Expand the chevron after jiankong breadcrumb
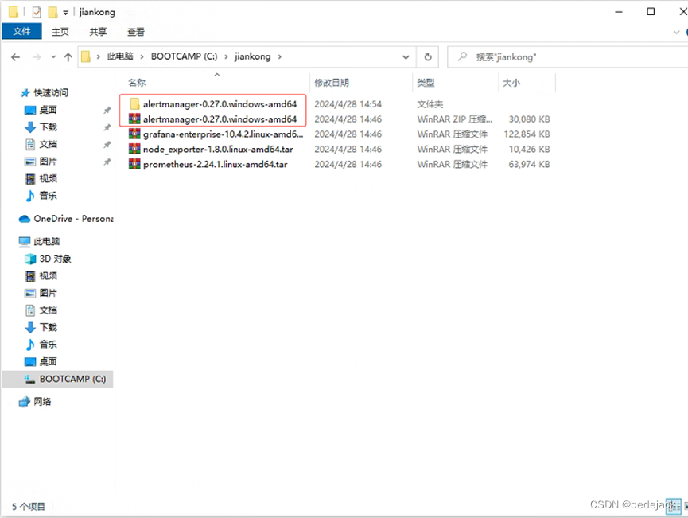Viewport: 688px width, 518px height. coord(279,56)
